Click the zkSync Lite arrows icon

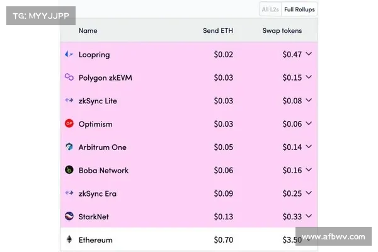(x=69, y=101)
